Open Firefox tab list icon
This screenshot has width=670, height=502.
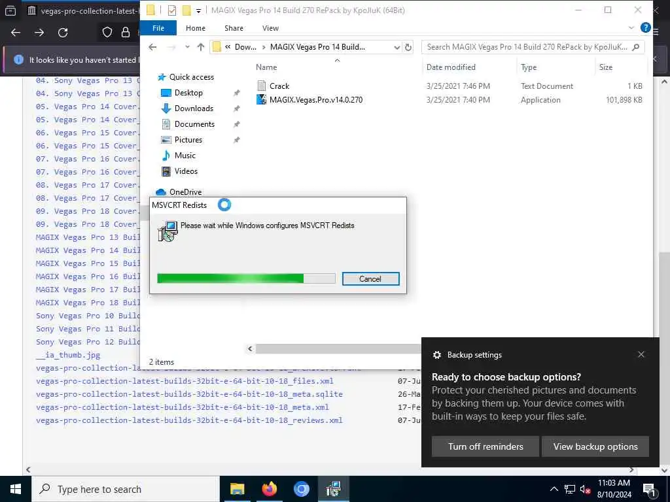pos(10,10)
